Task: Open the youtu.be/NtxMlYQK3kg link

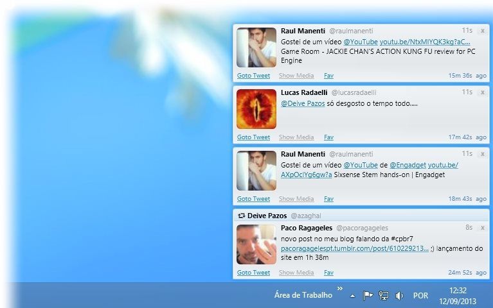Action: pyautogui.click(x=425, y=42)
